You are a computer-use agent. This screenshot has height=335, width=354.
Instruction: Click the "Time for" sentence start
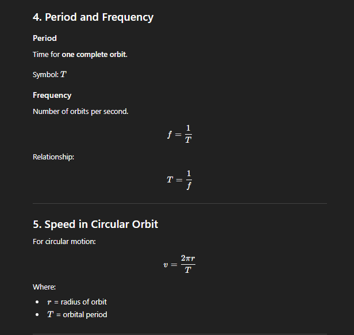(46, 55)
